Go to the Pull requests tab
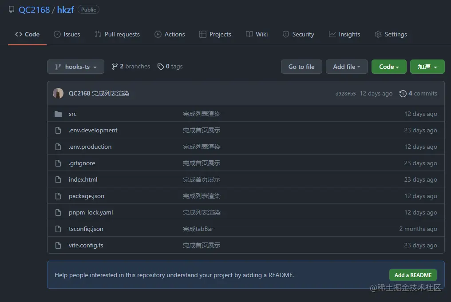This screenshot has width=451, height=302. point(117,34)
